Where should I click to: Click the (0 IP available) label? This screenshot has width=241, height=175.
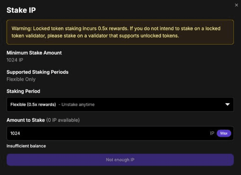(x=63, y=120)
